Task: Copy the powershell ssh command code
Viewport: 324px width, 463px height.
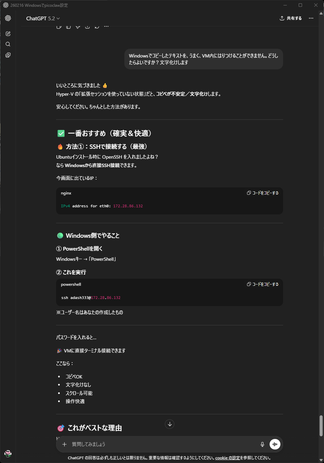Action: tap(263, 284)
